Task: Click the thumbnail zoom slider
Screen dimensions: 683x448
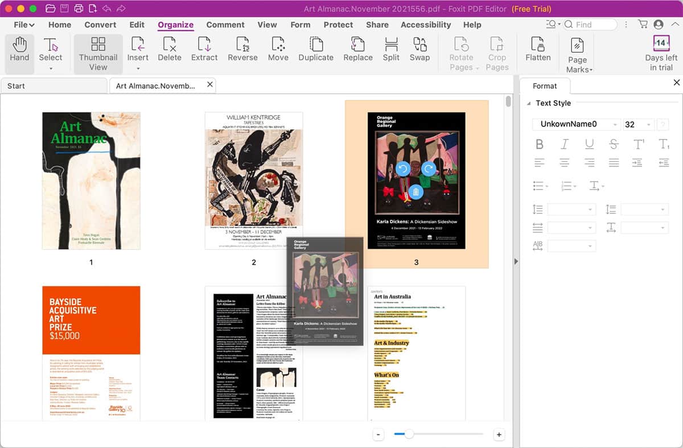Action: coord(409,434)
